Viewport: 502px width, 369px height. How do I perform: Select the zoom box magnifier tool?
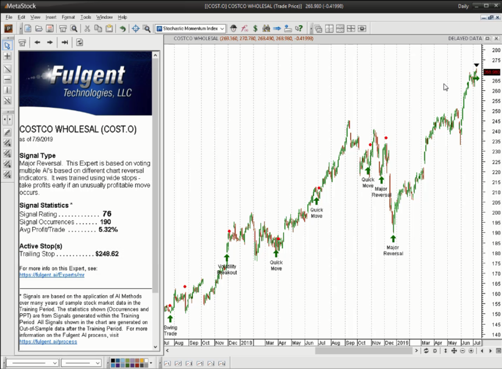point(147,28)
